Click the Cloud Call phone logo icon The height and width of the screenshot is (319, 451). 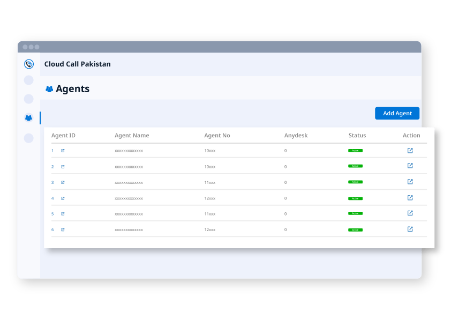[x=29, y=64]
